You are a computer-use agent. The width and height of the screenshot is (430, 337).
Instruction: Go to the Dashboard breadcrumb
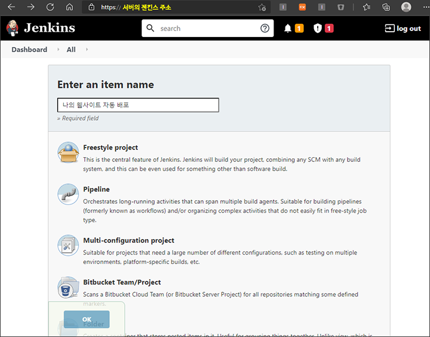(x=29, y=50)
